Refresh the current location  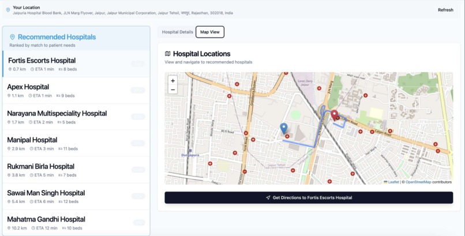click(445, 10)
